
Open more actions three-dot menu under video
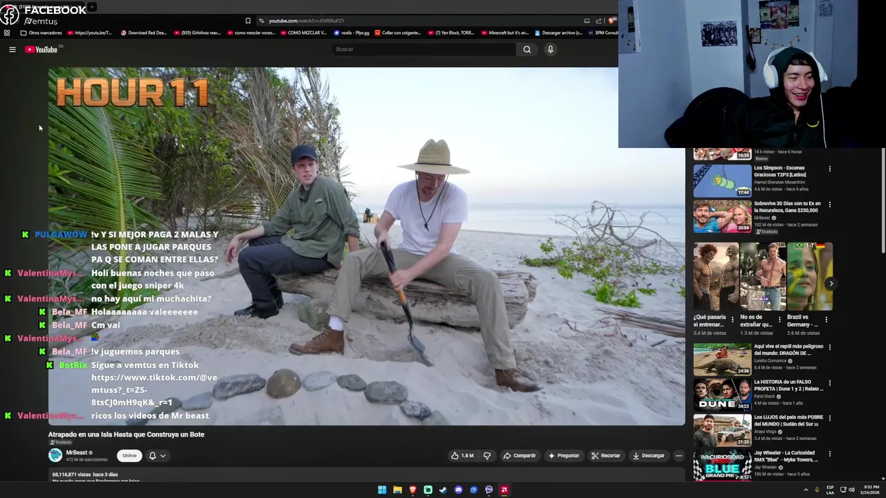(x=679, y=456)
